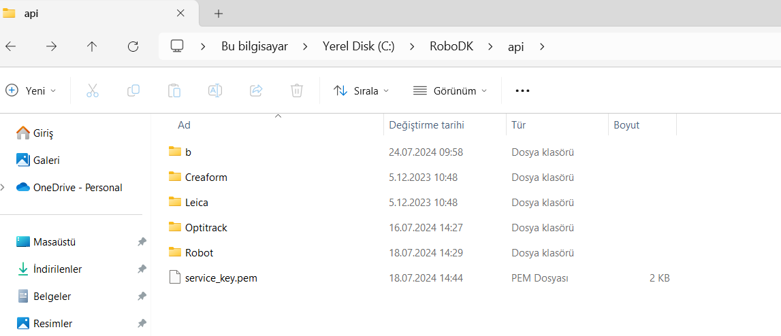Click RoboDK in the address breadcrumb
Screen dimensions: 781x336
[451, 46]
